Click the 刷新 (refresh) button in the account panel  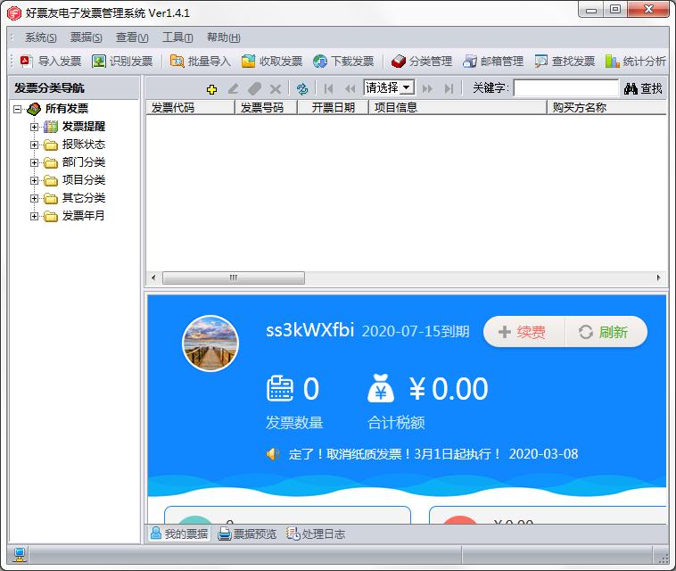coord(605,332)
